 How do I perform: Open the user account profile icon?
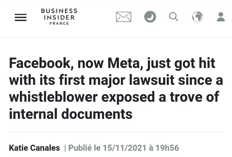(221, 17)
